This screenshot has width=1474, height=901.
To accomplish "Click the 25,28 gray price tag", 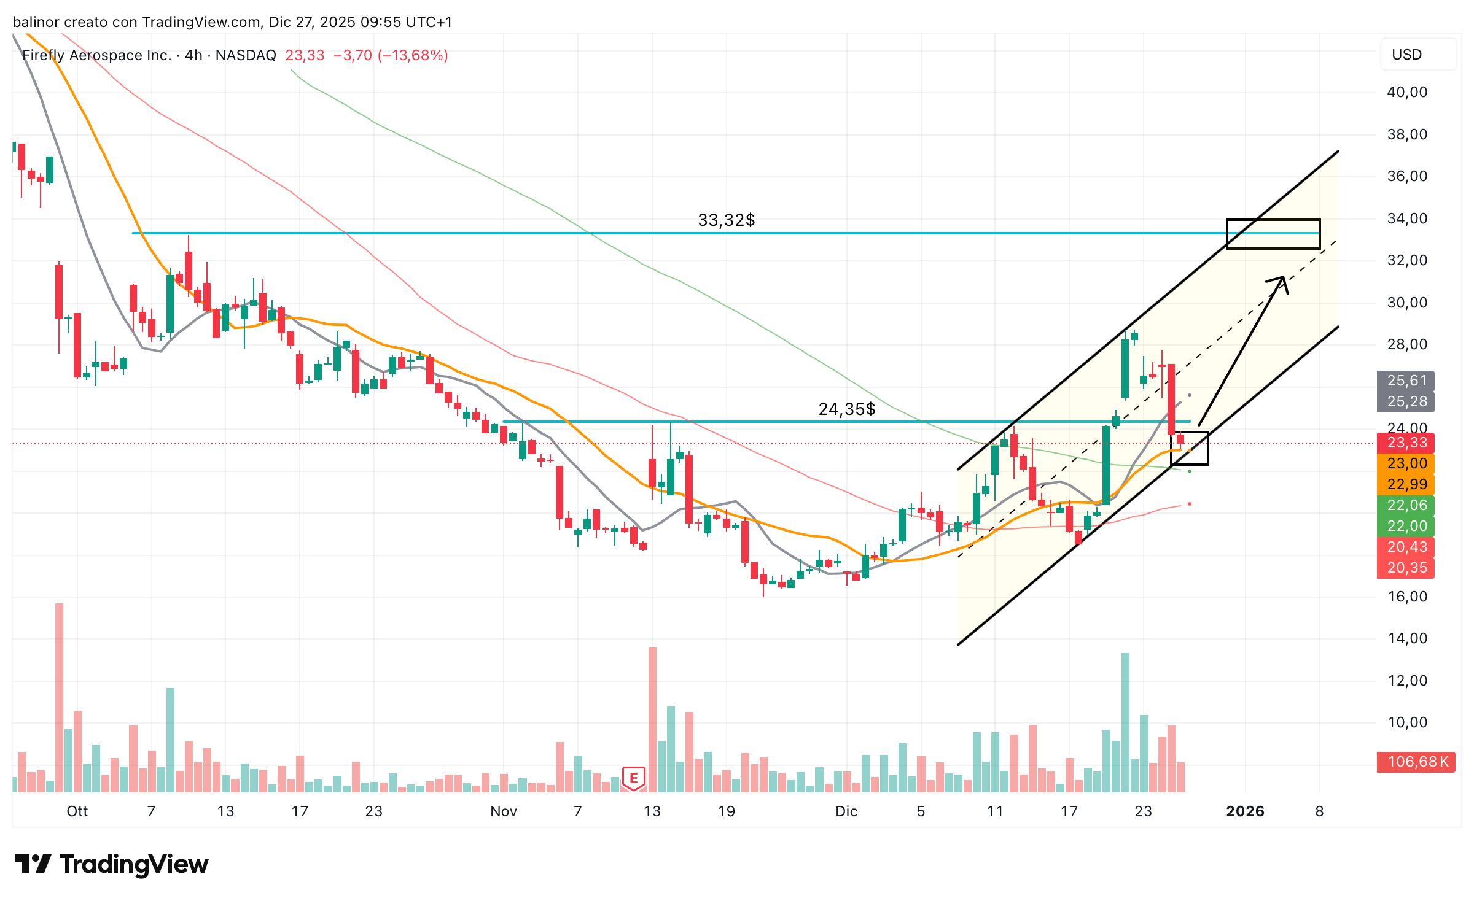I will pos(1406,401).
